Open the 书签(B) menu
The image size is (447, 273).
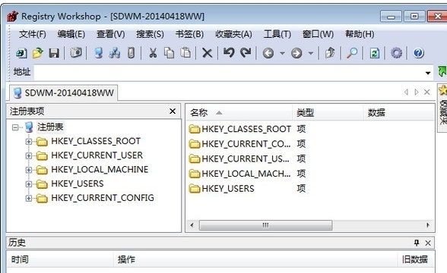pyautogui.click(x=189, y=34)
